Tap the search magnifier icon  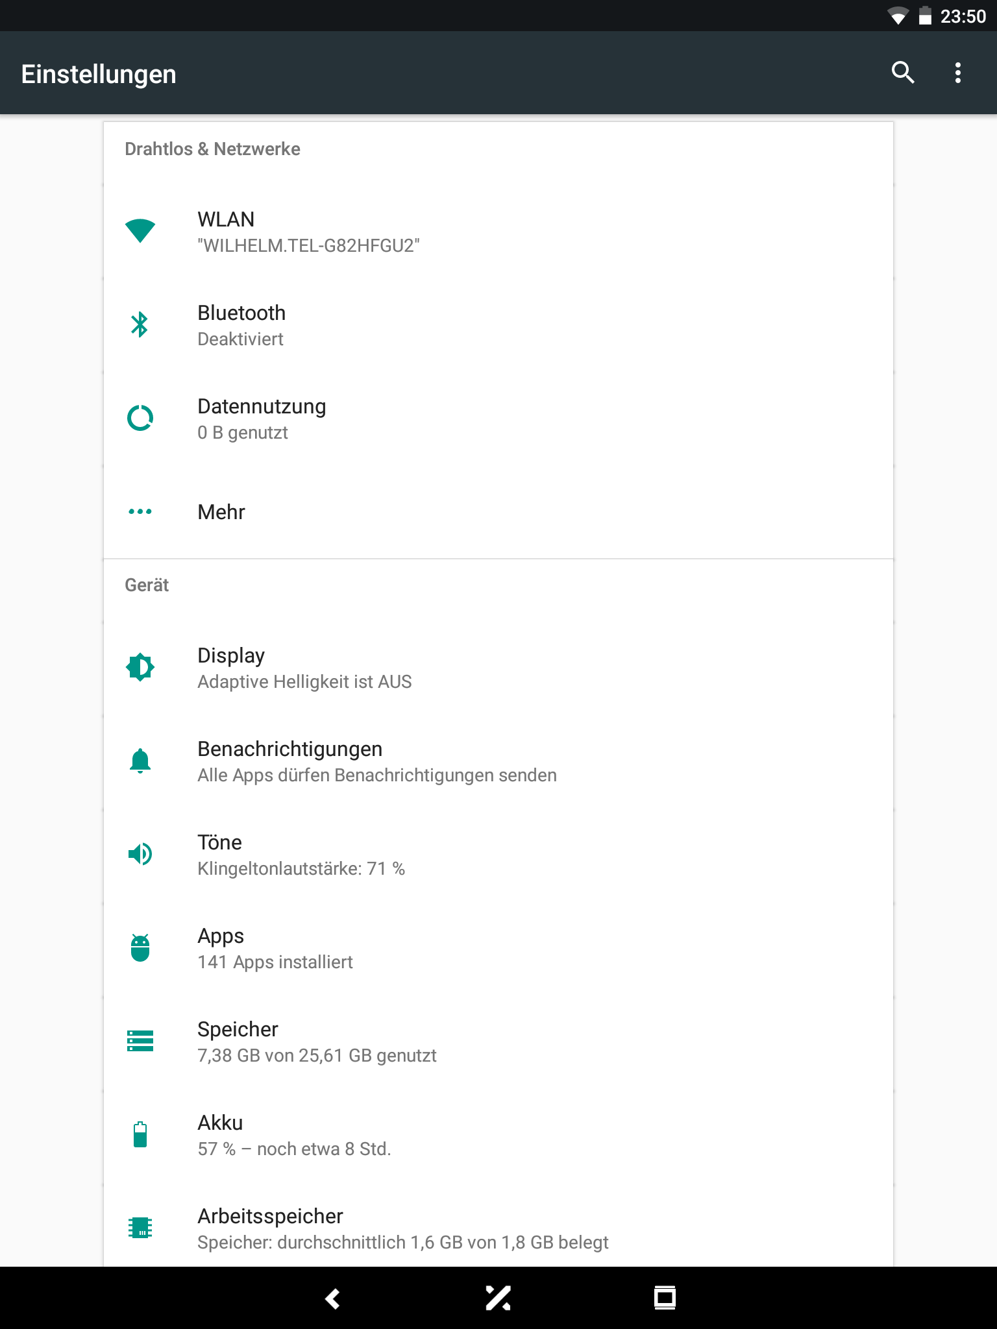click(902, 73)
